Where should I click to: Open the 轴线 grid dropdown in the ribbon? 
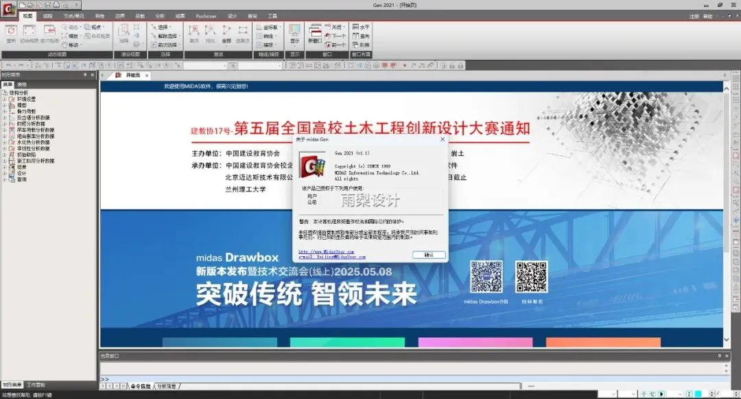[x=266, y=36]
